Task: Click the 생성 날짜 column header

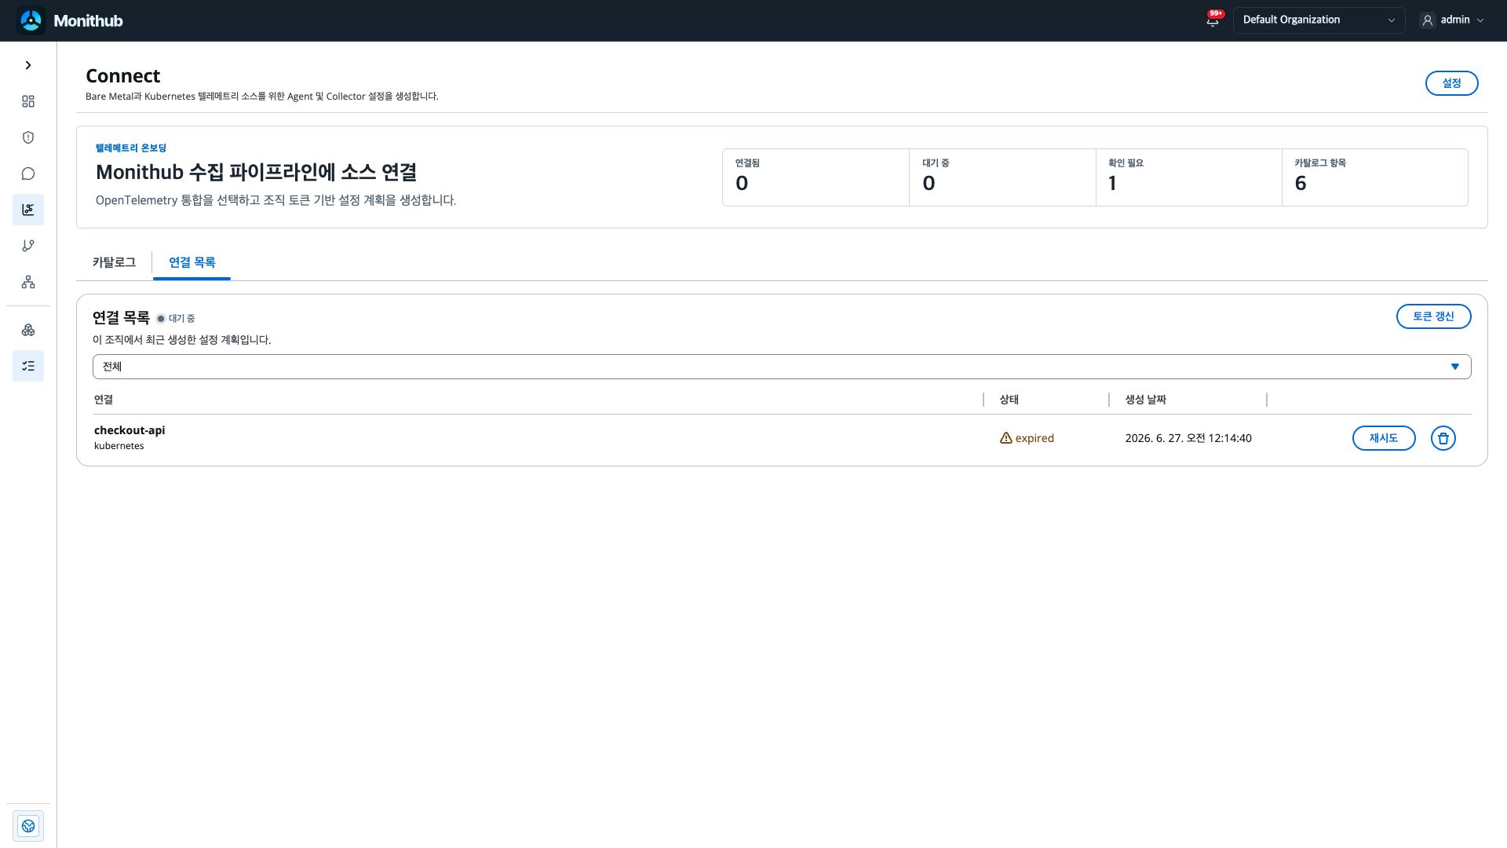Action: click(1145, 400)
